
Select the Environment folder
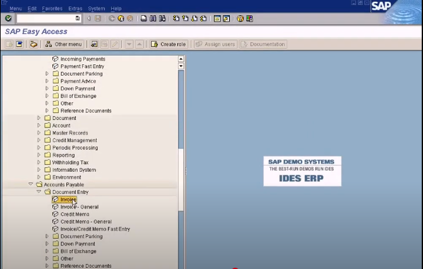[67, 177]
